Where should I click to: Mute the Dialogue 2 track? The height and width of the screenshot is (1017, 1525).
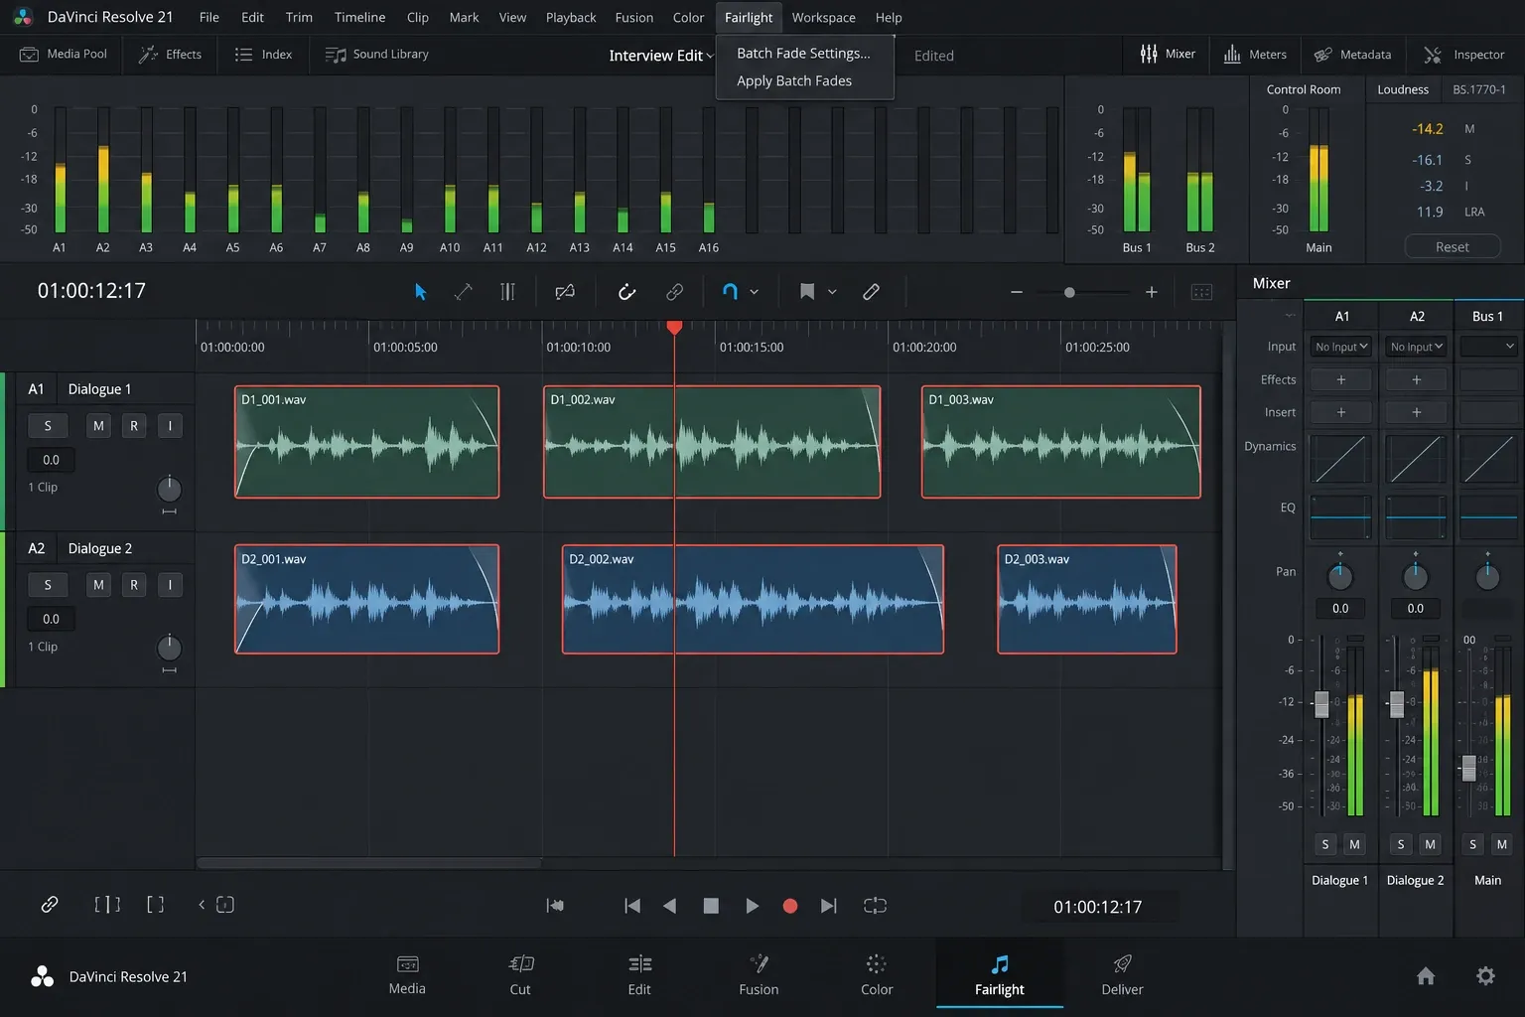coord(98,585)
